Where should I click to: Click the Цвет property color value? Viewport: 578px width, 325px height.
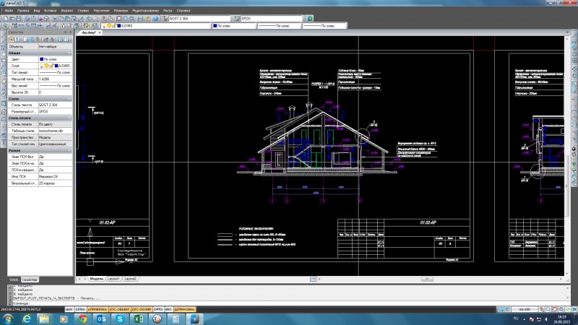(55, 59)
